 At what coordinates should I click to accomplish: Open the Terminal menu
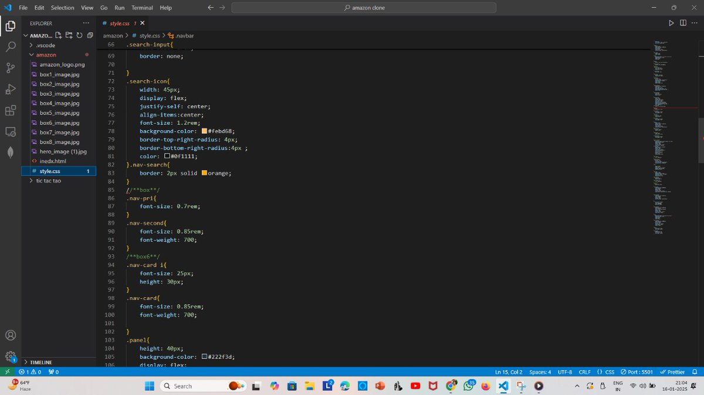coord(142,8)
